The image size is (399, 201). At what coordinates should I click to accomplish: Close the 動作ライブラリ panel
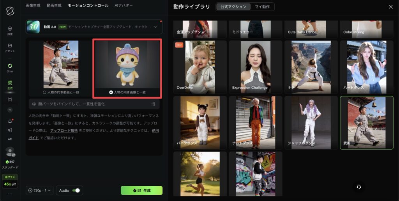tap(390, 7)
